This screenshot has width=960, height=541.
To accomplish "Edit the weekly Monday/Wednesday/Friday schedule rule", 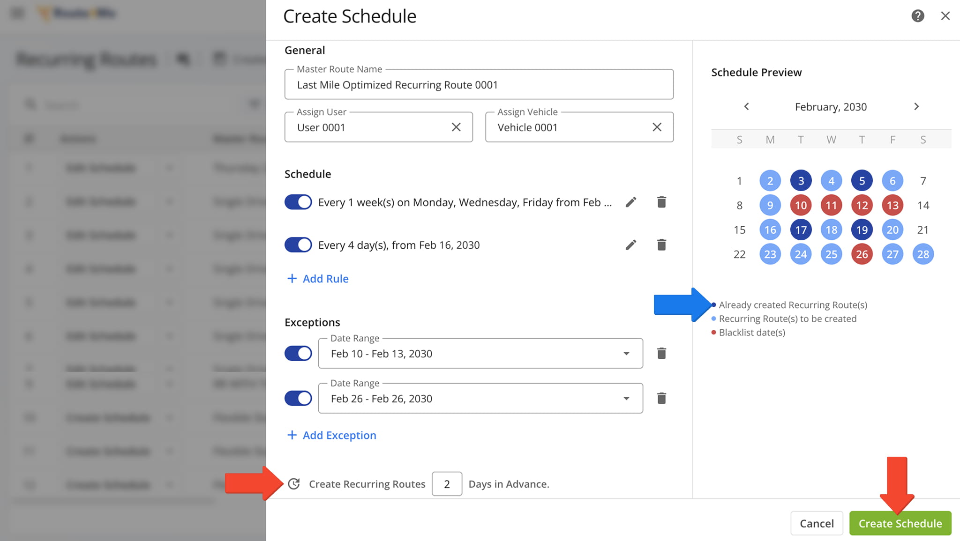I will click(x=631, y=201).
